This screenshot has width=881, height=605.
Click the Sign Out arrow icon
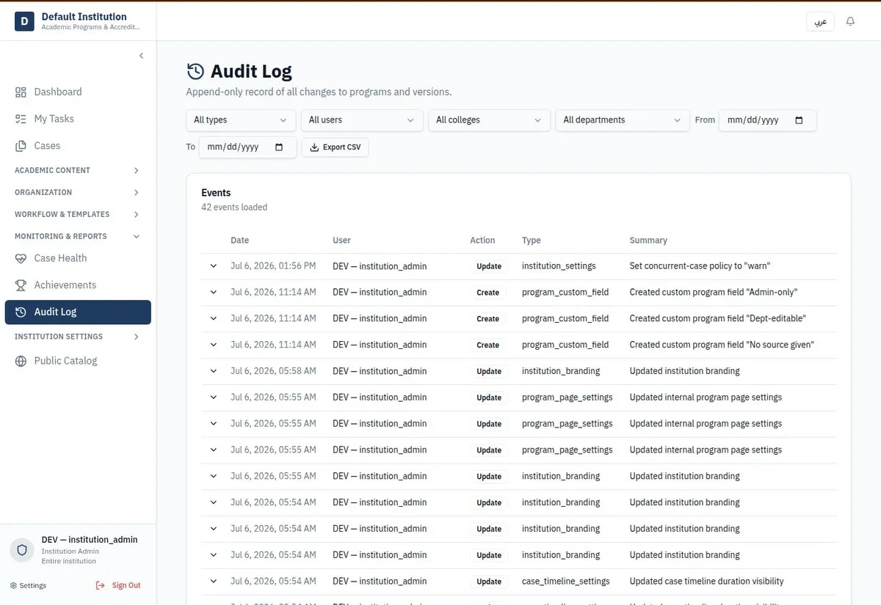101,585
